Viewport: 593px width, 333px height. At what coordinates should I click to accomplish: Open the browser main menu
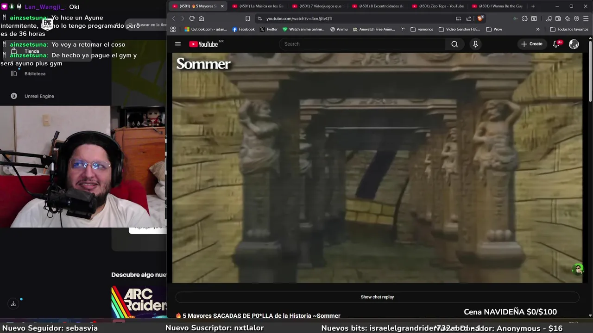pyautogui.click(x=586, y=18)
